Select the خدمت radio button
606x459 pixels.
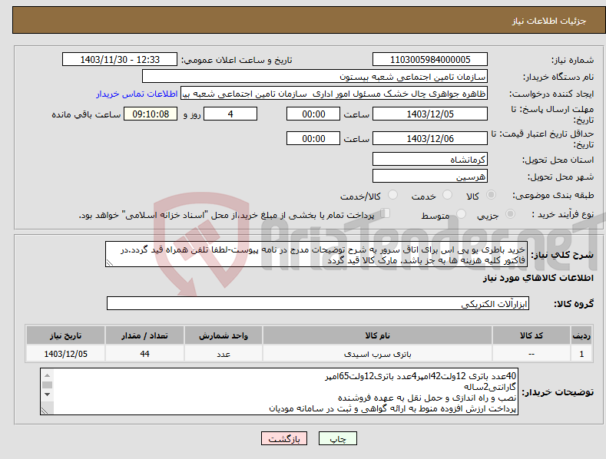pyautogui.click(x=447, y=195)
